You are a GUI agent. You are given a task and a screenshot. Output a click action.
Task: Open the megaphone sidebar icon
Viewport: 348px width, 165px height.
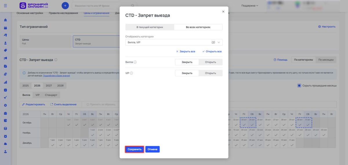[x=6, y=58]
